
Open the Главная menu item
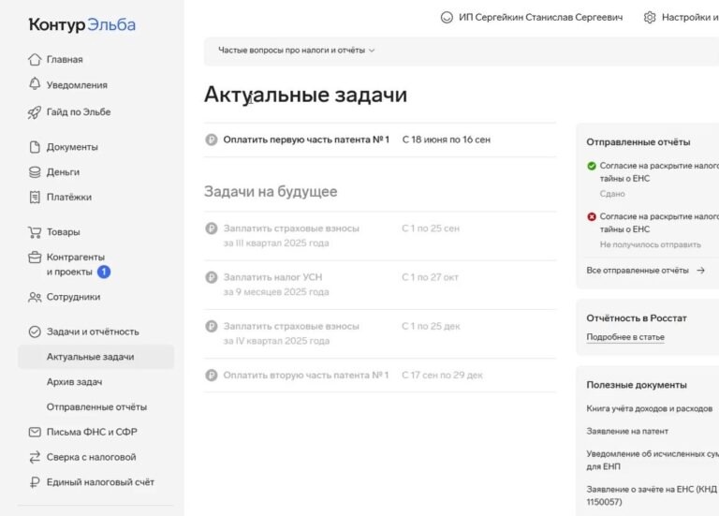65,60
